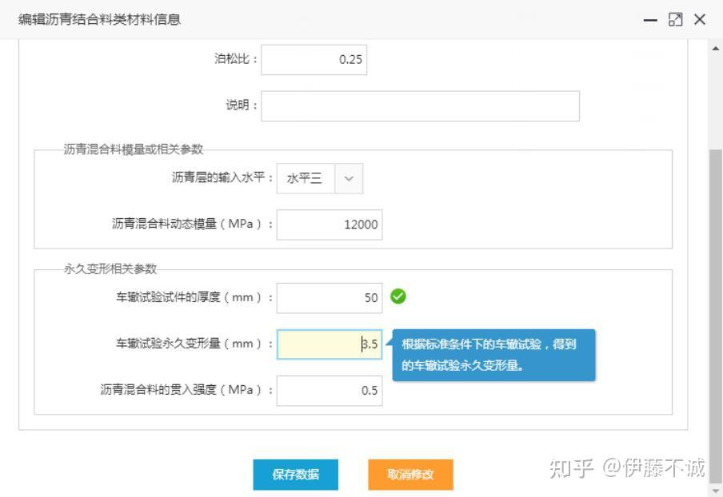The image size is (723, 497).
Task: Click the scrollbar down arrow
Action: click(x=716, y=491)
